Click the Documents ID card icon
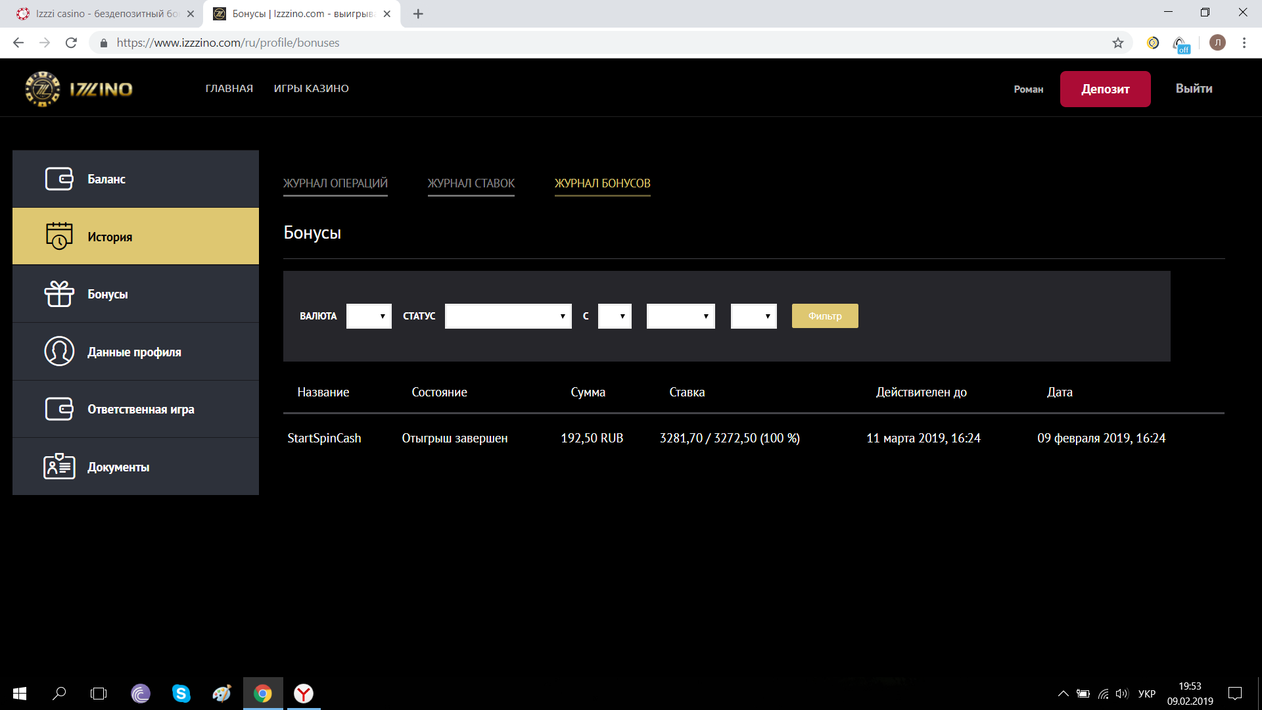 point(59,467)
